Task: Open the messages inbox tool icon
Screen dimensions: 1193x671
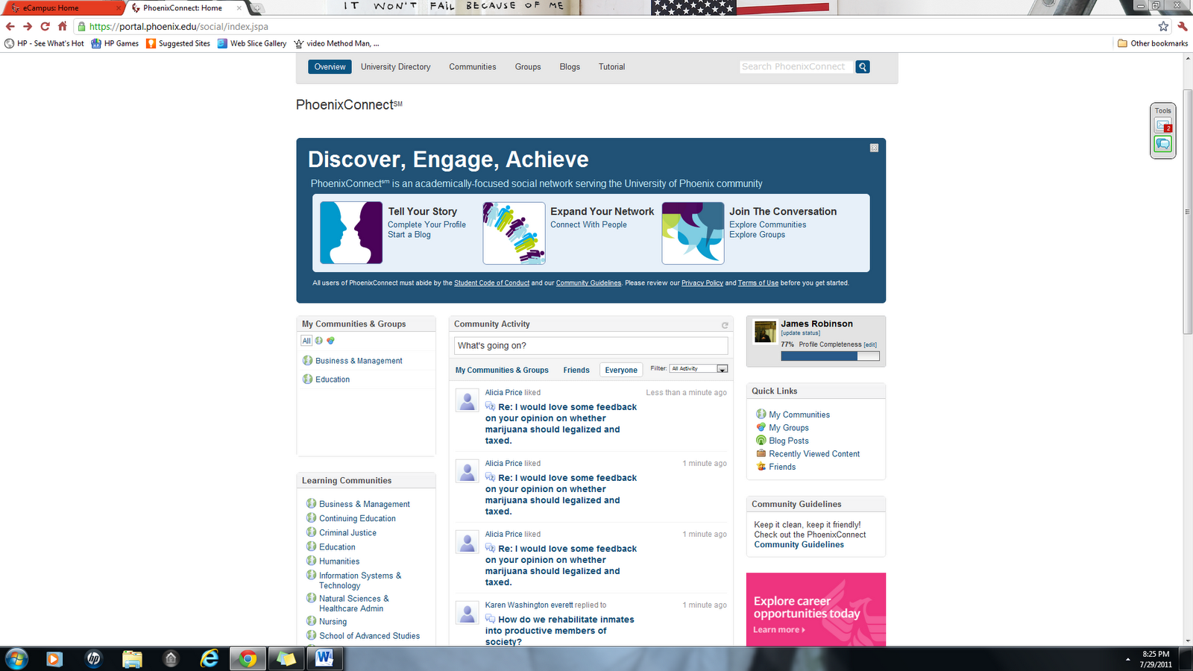Action: [1163, 126]
